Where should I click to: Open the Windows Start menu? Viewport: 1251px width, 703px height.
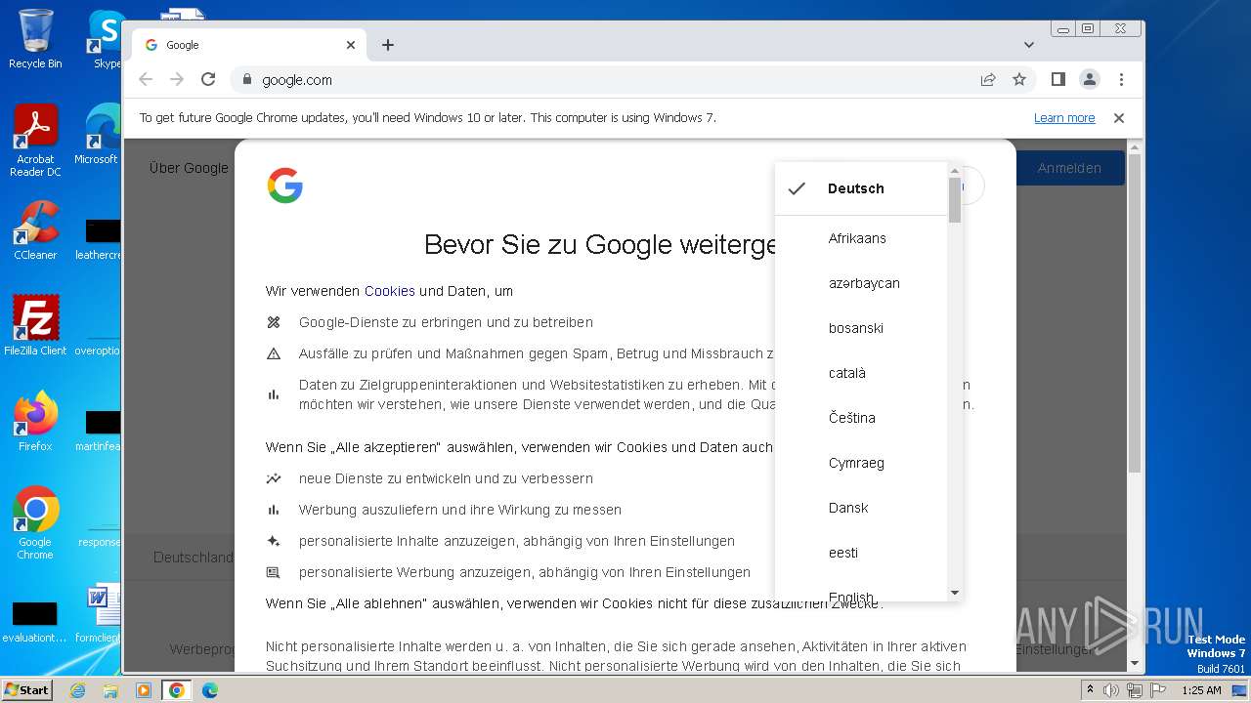[x=26, y=689]
